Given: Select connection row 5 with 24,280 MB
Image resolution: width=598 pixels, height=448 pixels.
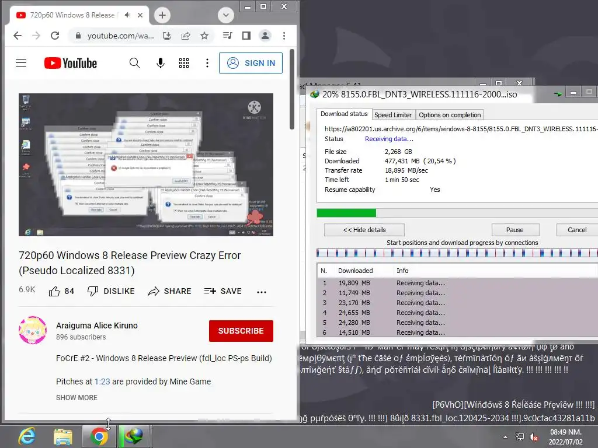Looking at the screenshot, I should click(x=457, y=323).
